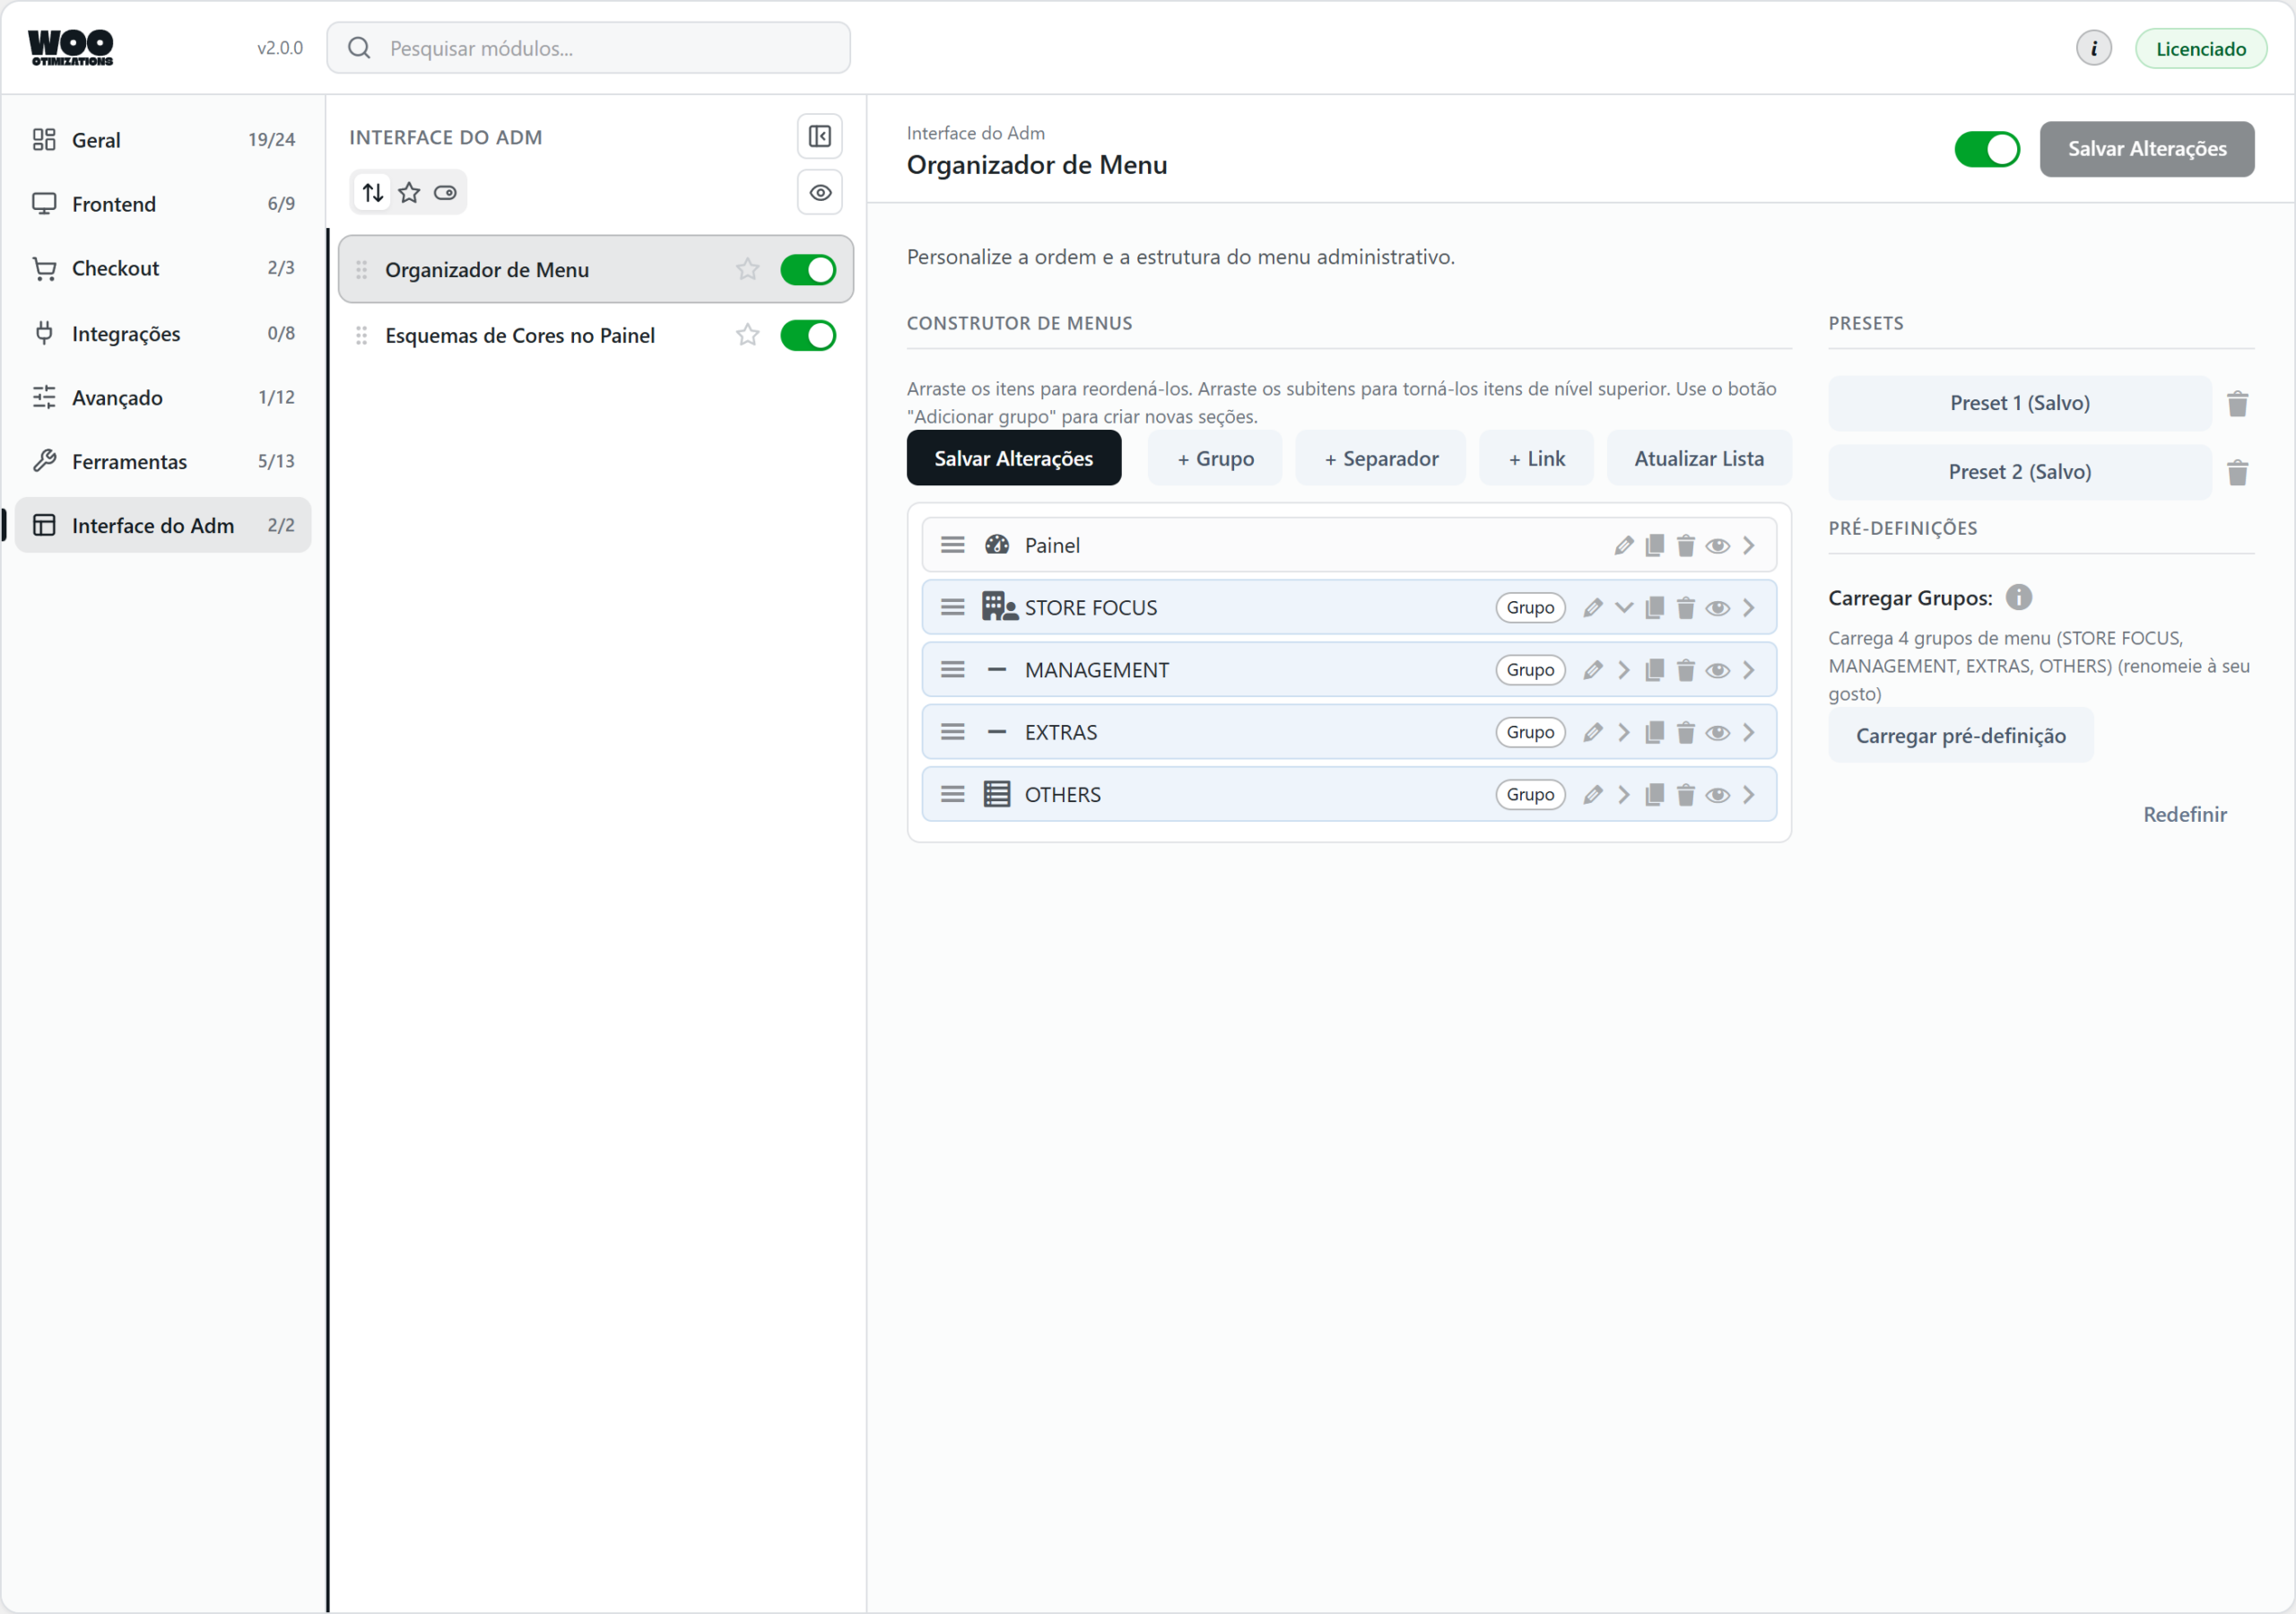The height and width of the screenshot is (1614, 2296).
Task: Expand the OTHERS group subitems chevron
Action: tap(1623, 795)
